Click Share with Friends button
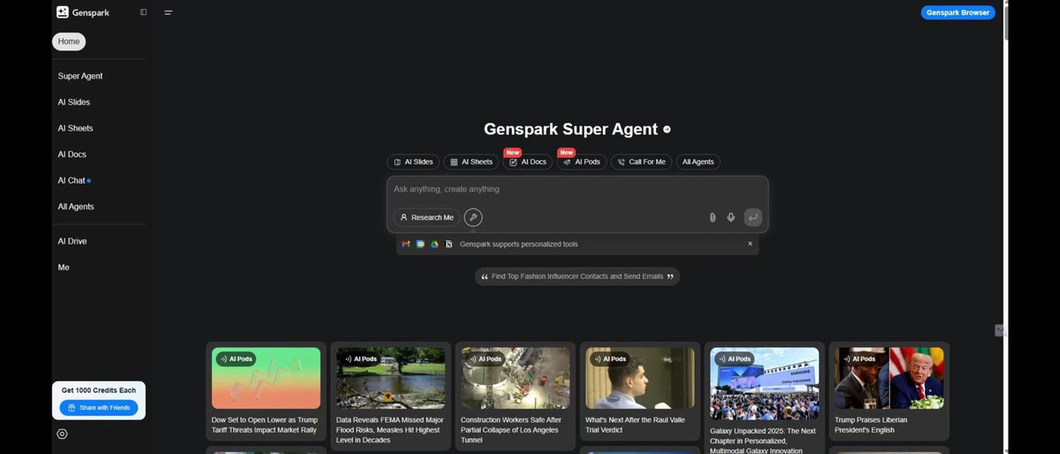The width and height of the screenshot is (1060, 454). click(99, 408)
